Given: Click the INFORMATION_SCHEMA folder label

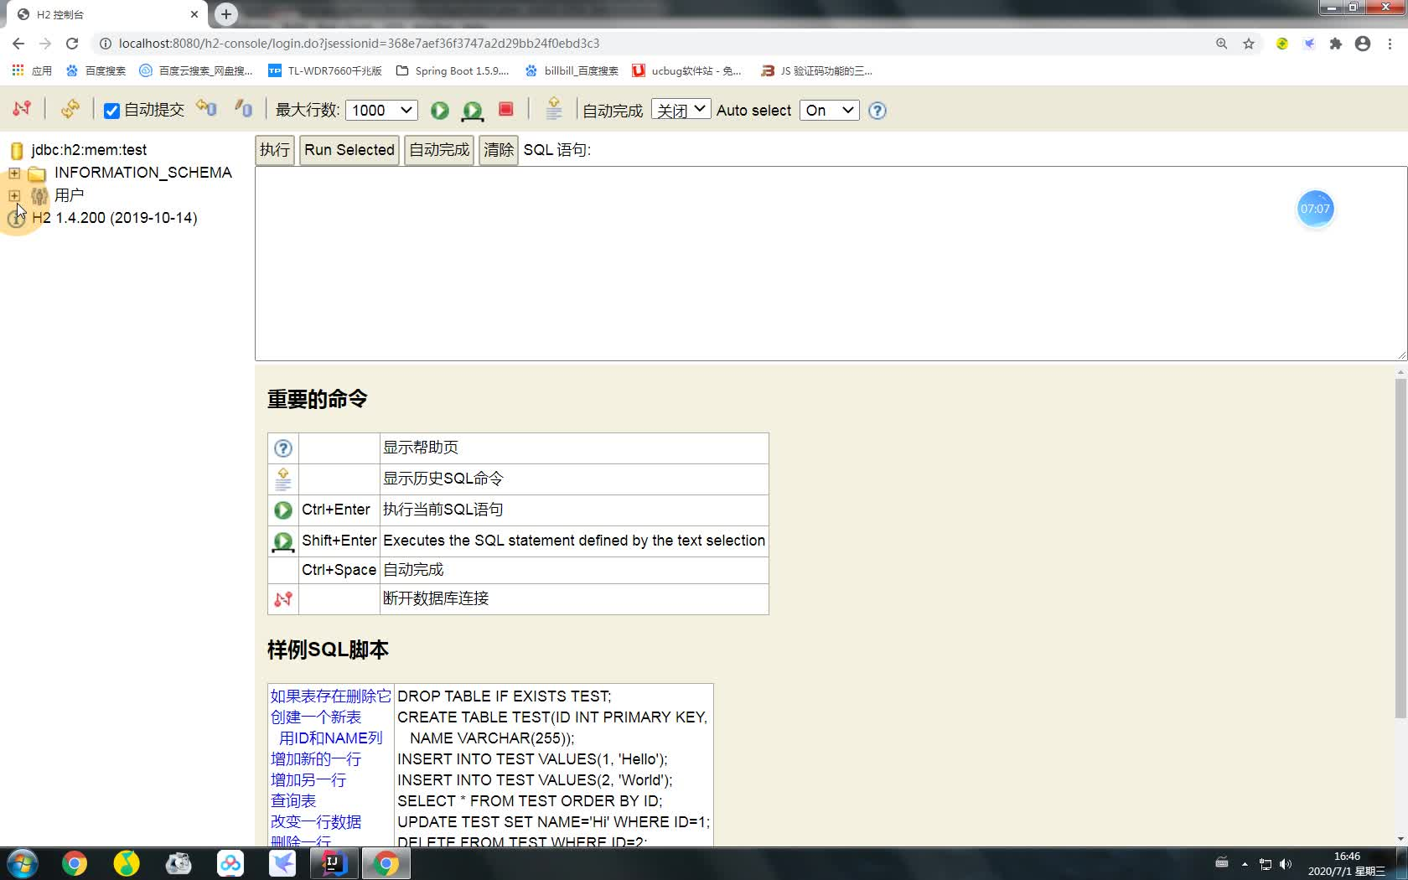Looking at the screenshot, I should tap(143, 173).
